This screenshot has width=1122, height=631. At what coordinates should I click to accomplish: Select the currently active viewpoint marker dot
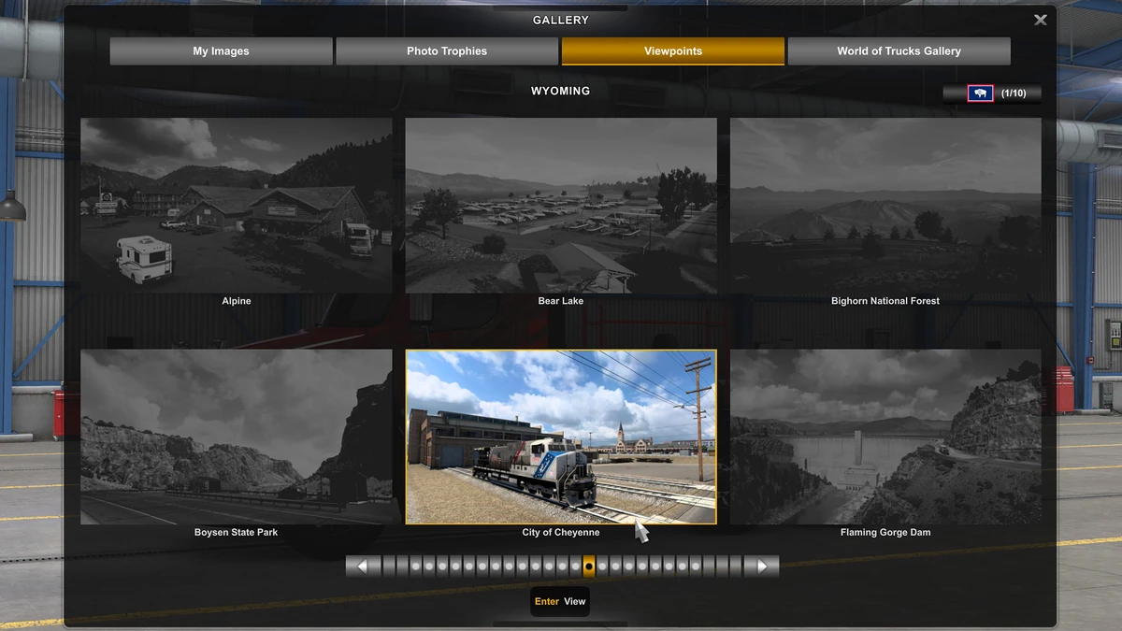(x=589, y=566)
